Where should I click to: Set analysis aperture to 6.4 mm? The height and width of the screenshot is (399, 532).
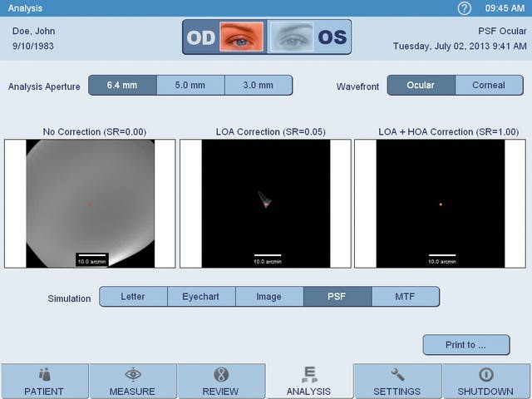coord(122,86)
